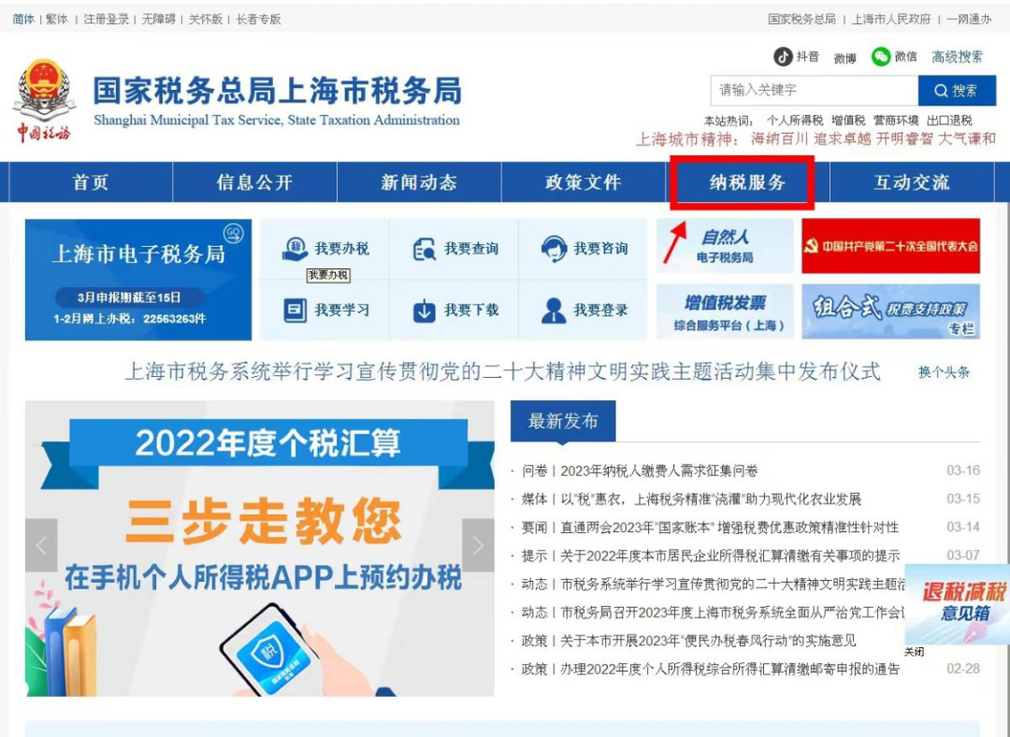Open the 一网通办 link
This screenshot has width=1010, height=737.
[969, 20]
